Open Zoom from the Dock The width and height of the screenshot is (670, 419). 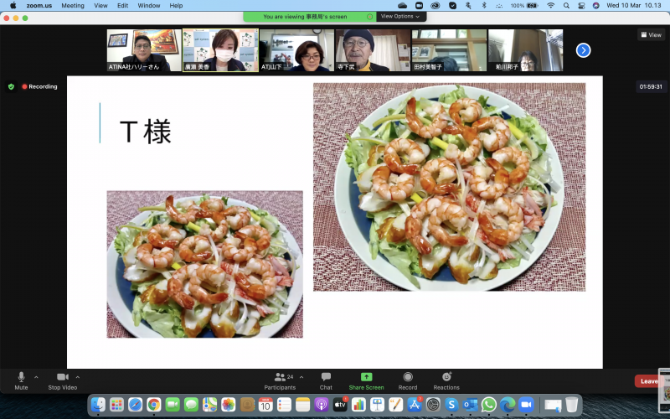point(527,404)
